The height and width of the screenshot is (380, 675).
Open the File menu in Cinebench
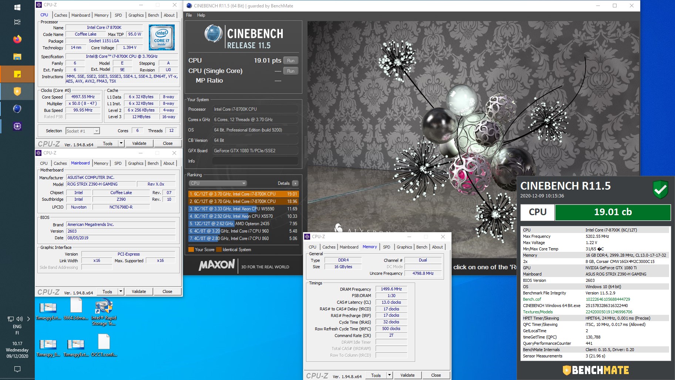pyautogui.click(x=189, y=15)
